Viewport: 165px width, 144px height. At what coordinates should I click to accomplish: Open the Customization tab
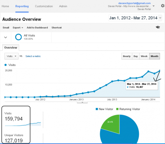[44, 6]
